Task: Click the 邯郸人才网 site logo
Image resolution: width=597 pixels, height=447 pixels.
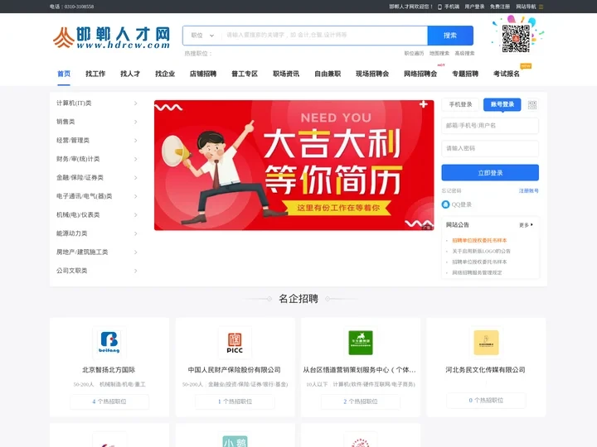Action: coord(111,37)
